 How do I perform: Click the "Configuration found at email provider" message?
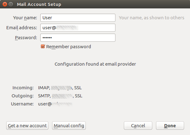pyautogui.click(x=95, y=64)
